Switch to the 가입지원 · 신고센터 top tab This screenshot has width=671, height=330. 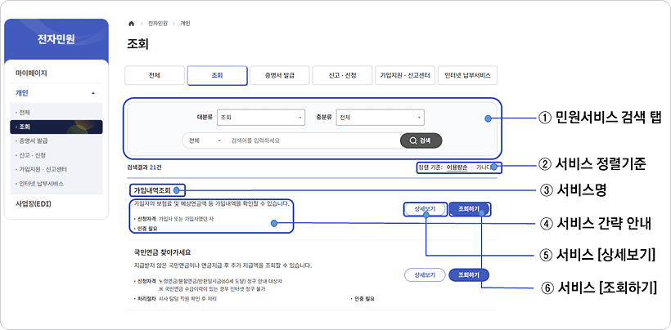[405, 76]
